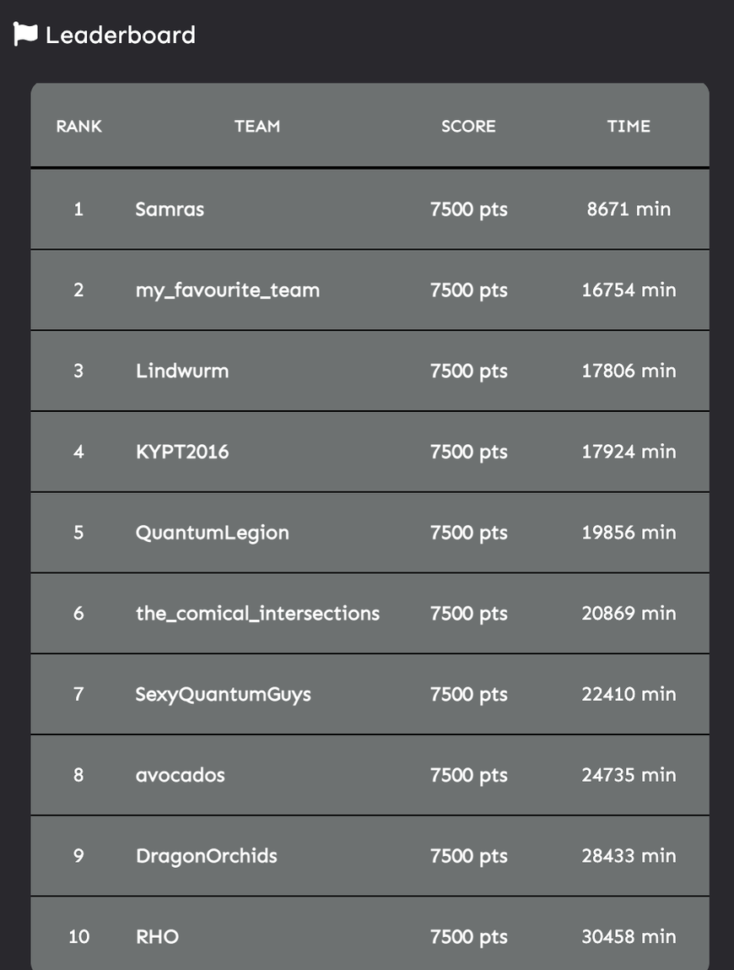Select the Samras team name
This screenshot has height=970, width=734.
coord(170,209)
